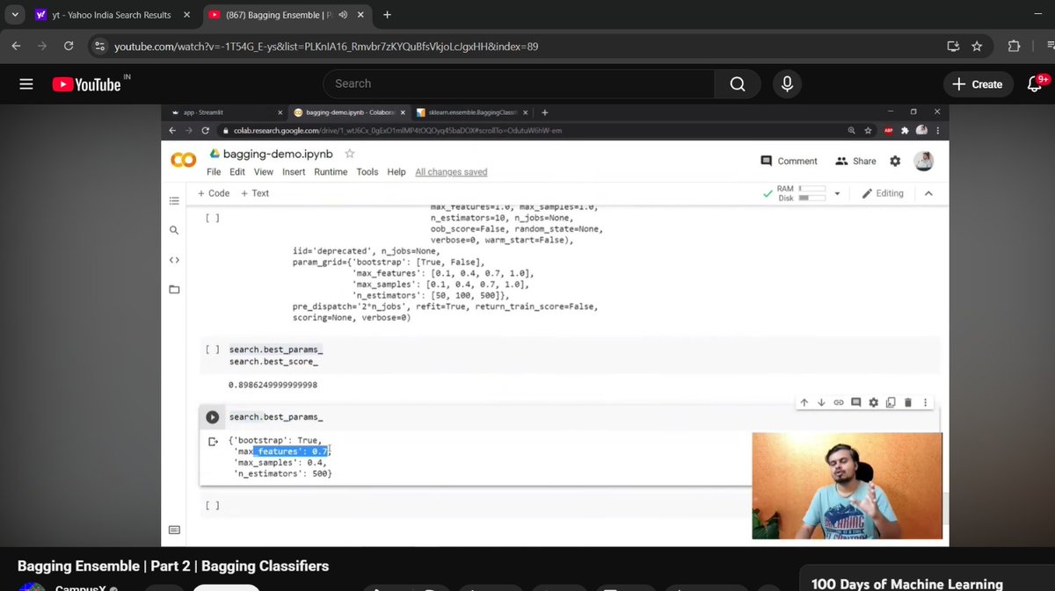Bookmark this page with the star
This screenshot has width=1055, height=591.
[976, 46]
